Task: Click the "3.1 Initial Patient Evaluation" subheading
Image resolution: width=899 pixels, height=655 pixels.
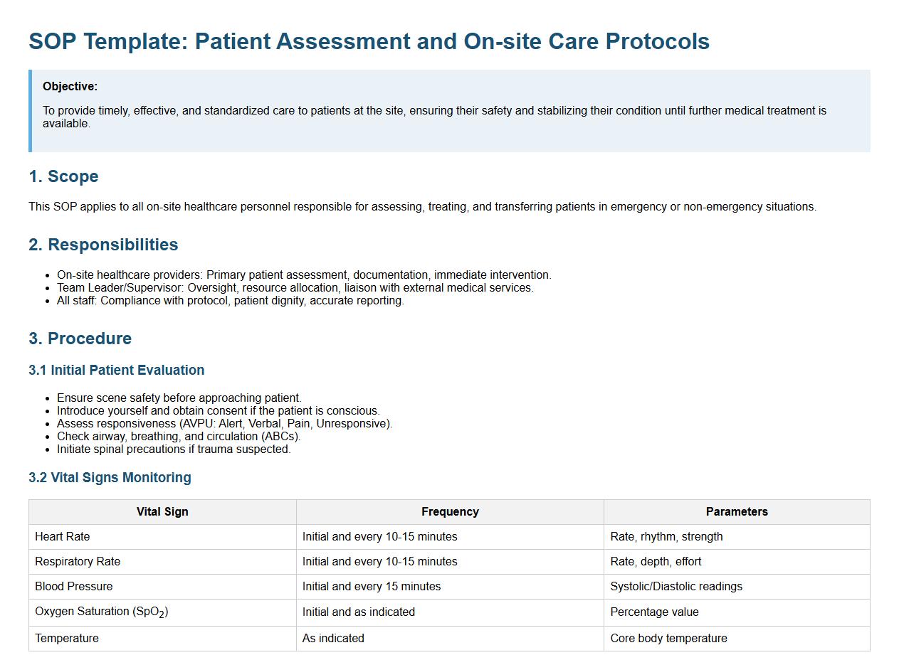Action: [116, 370]
